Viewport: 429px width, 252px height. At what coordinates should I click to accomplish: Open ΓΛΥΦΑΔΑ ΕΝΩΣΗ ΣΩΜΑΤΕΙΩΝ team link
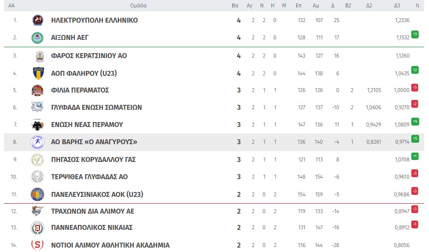pyautogui.click(x=97, y=107)
